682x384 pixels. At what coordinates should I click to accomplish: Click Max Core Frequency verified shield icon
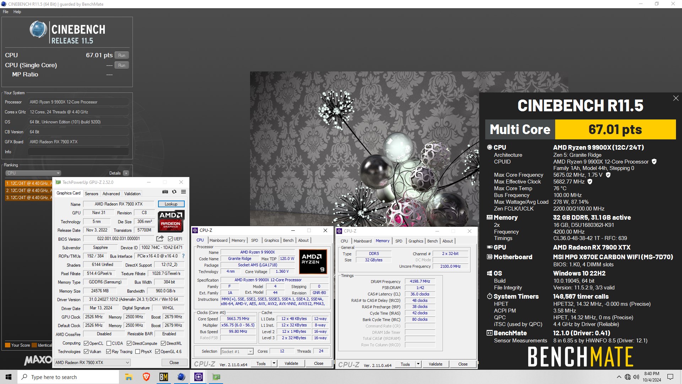(608, 175)
